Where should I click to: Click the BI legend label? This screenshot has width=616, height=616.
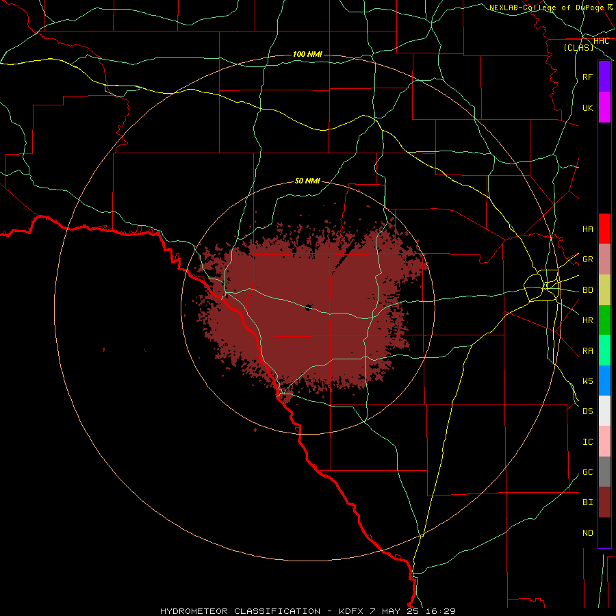pos(587,502)
